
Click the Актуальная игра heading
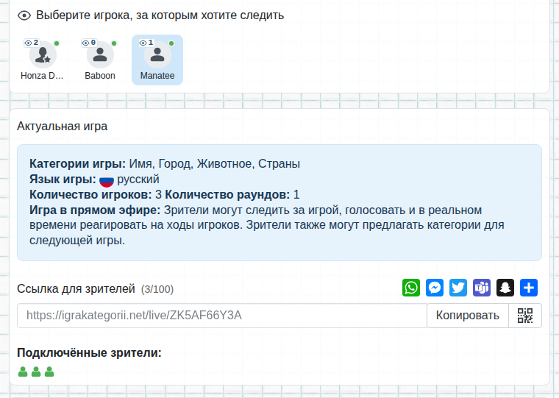pos(62,127)
